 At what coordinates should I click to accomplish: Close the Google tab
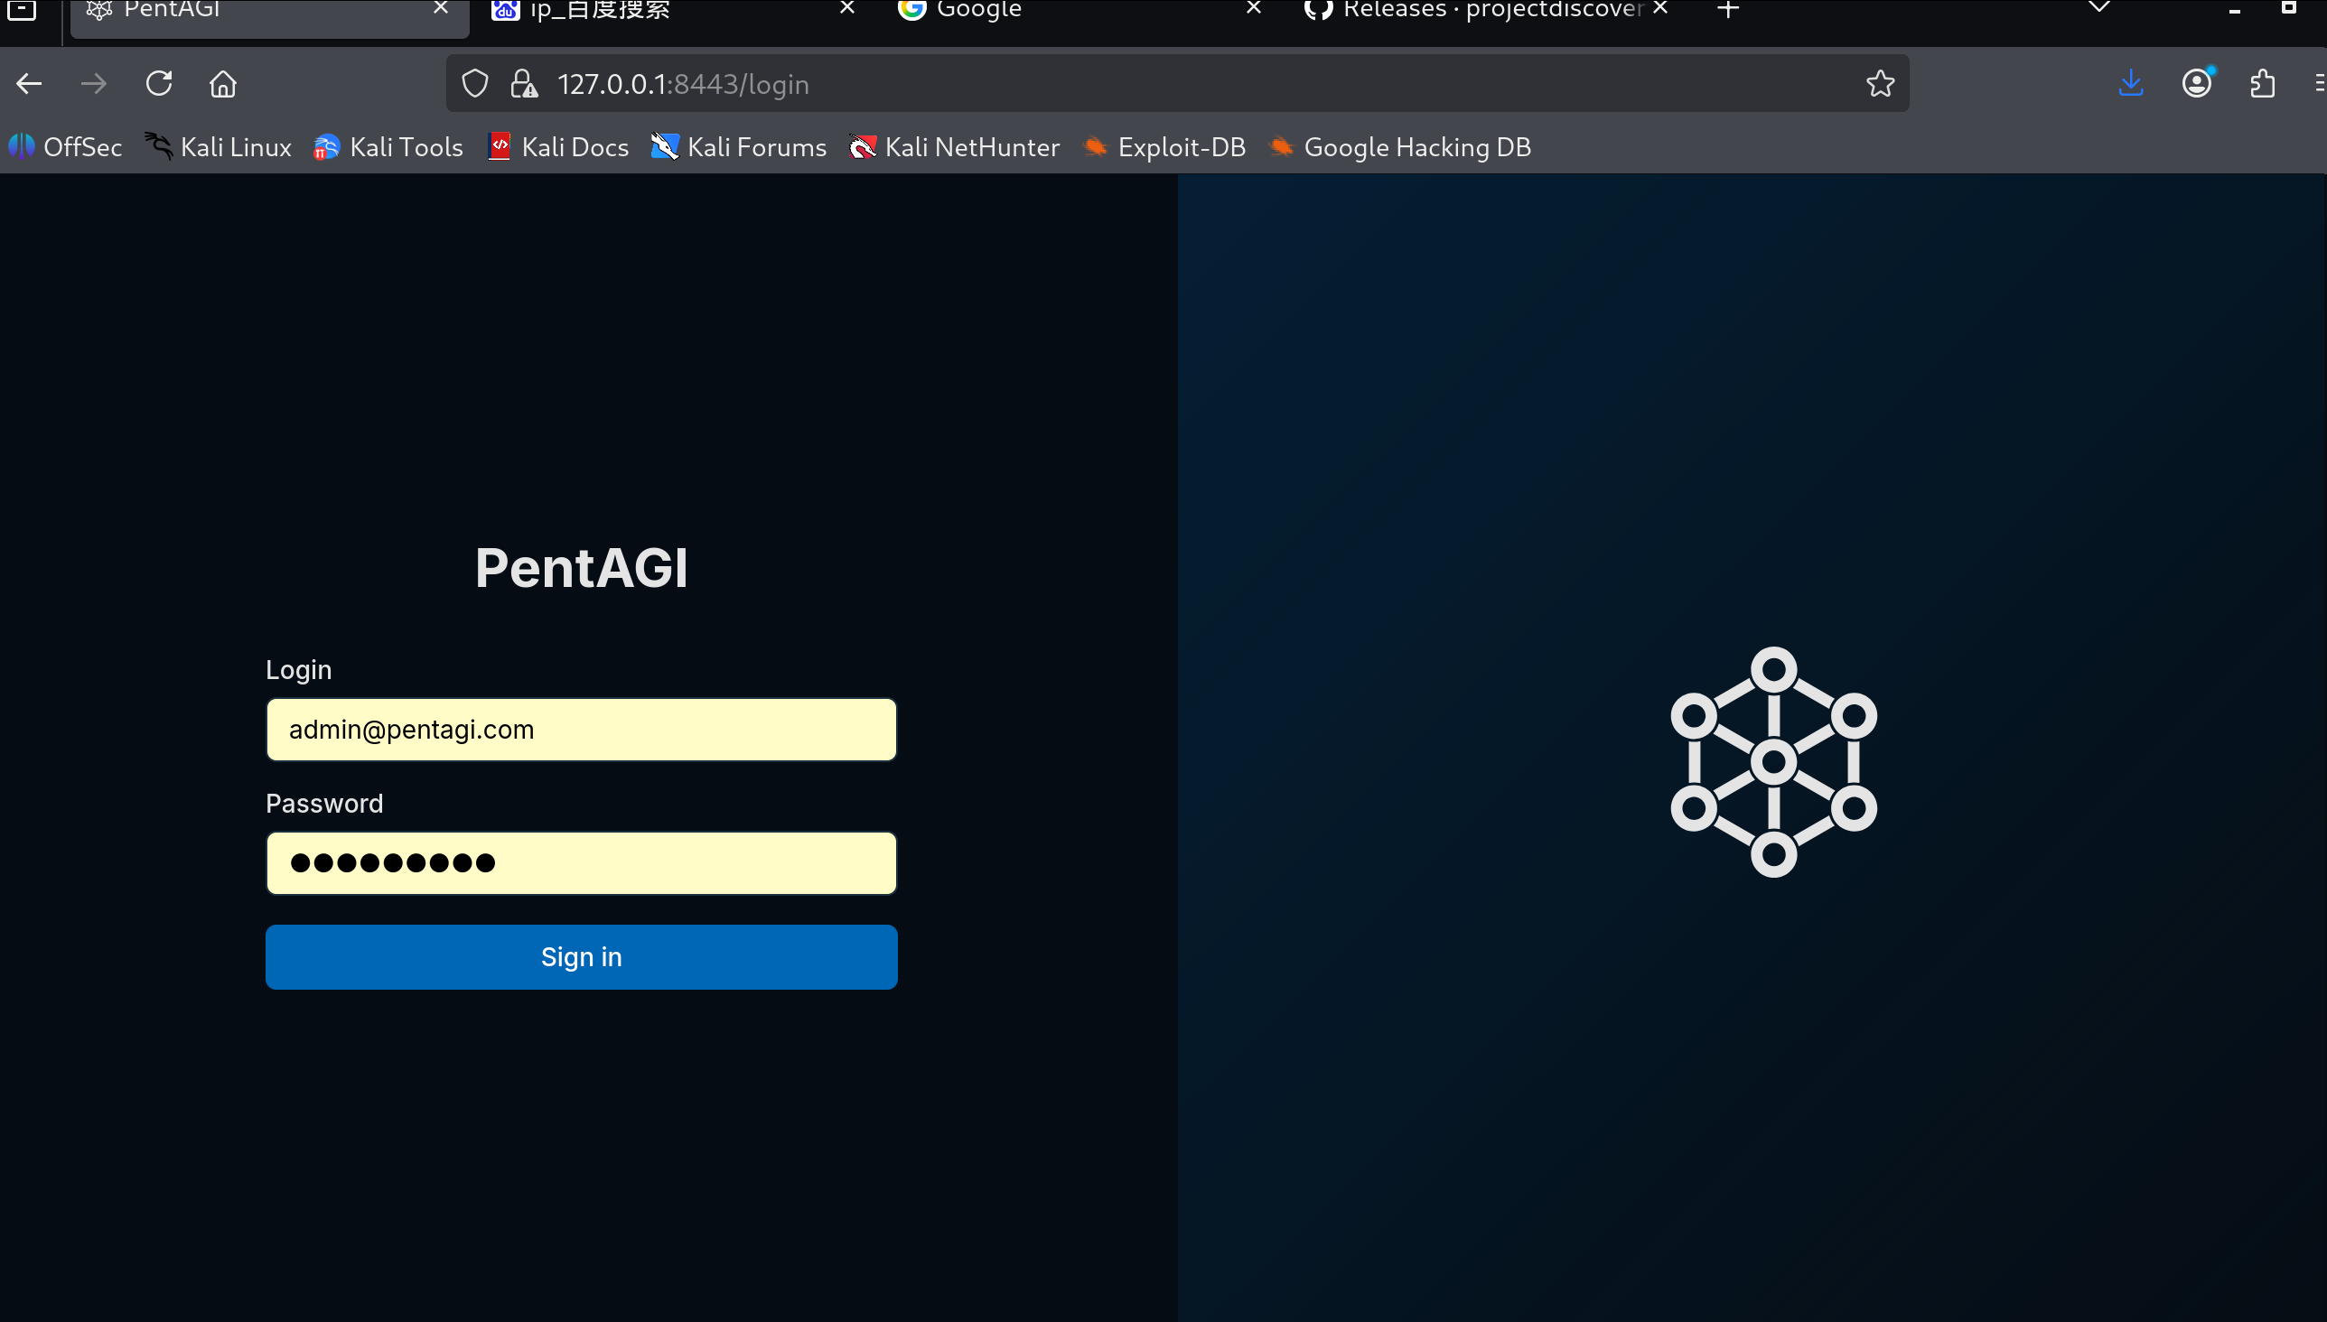click(x=1254, y=8)
